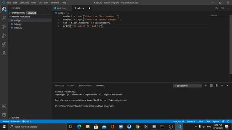Open the Terminal menu
232x130 pixels.
click(x=55, y=3)
